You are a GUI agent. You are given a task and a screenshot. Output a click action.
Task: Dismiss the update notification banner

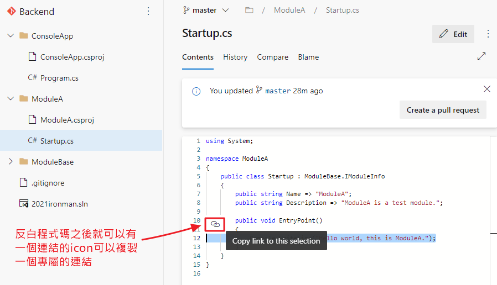click(487, 89)
